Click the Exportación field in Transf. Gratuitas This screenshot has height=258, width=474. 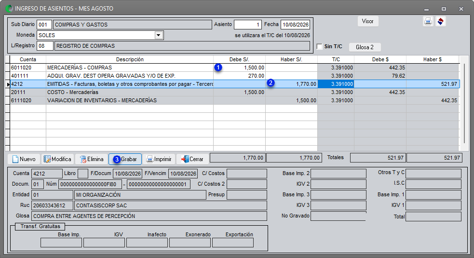click(233, 243)
